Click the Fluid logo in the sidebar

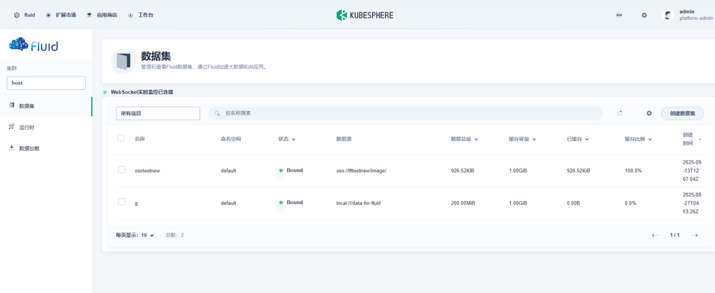click(34, 46)
